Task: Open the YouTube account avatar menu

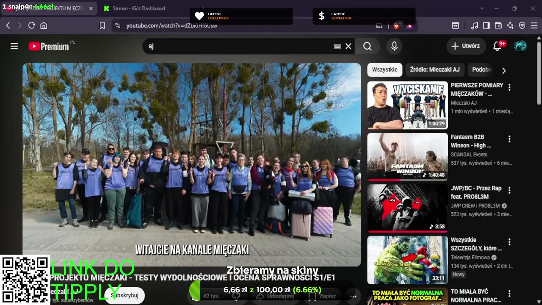Action: [x=520, y=46]
